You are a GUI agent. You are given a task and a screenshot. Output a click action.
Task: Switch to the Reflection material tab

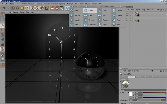pos(139,77)
